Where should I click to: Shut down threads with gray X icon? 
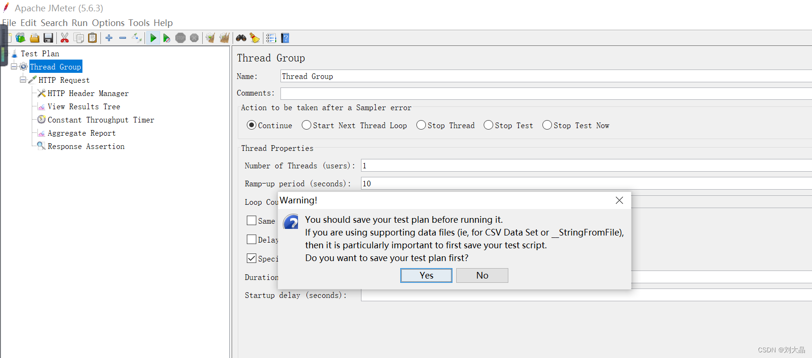194,38
